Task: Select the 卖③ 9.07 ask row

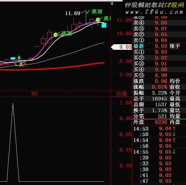Action: coord(159,29)
